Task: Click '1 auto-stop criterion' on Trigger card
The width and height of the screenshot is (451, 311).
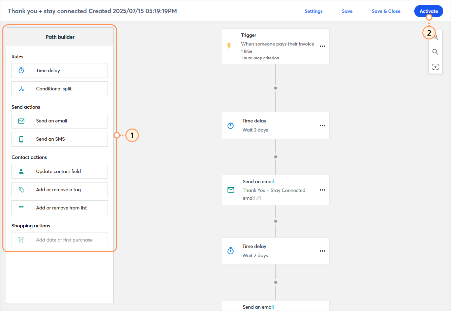Action: point(260,58)
